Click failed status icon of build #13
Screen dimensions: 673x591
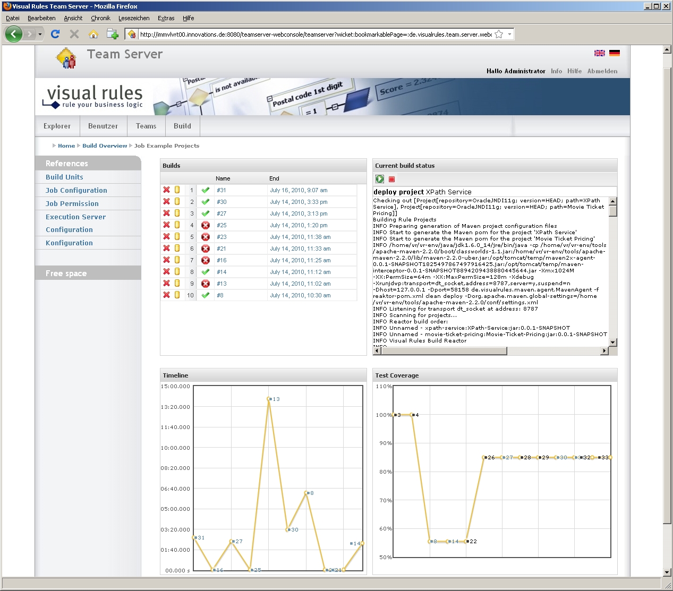tap(206, 284)
